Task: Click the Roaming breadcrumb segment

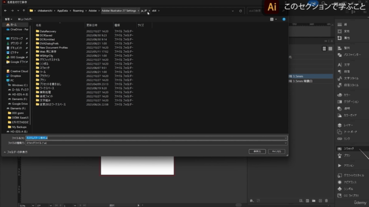Action: coord(78,10)
